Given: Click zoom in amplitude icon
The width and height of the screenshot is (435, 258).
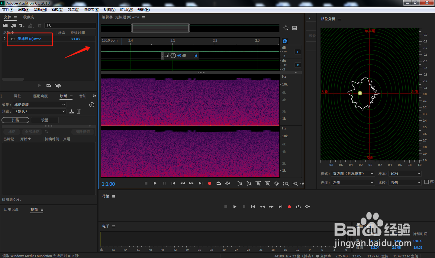Looking at the screenshot, I should pyautogui.click(x=240, y=183).
